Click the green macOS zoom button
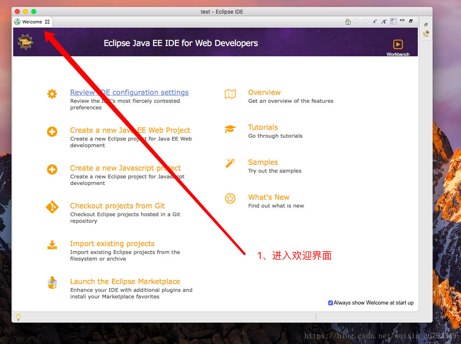The width and height of the screenshot is (461, 344). [34, 12]
